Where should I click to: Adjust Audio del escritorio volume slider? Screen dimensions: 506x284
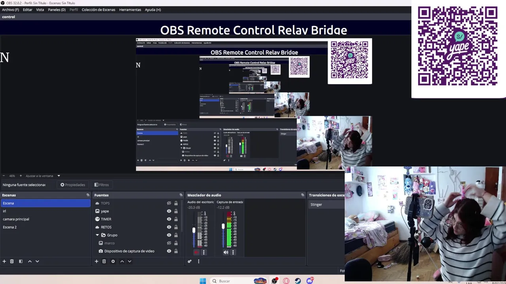point(194,230)
